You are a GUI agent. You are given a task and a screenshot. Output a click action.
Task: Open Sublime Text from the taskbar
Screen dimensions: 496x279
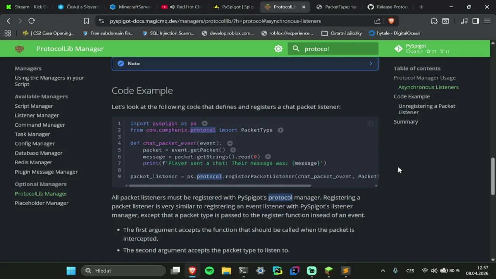tap(346, 271)
